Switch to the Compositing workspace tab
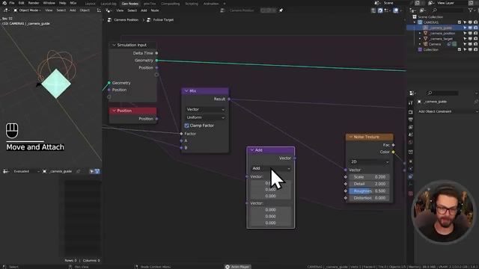The height and width of the screenshot is (269, 479). (x=170, y=4)
